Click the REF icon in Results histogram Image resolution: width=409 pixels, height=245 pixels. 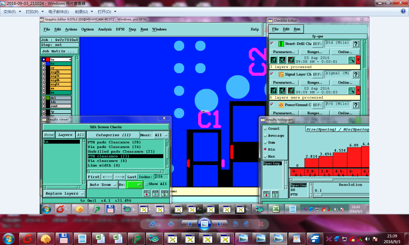coord(275,194)
